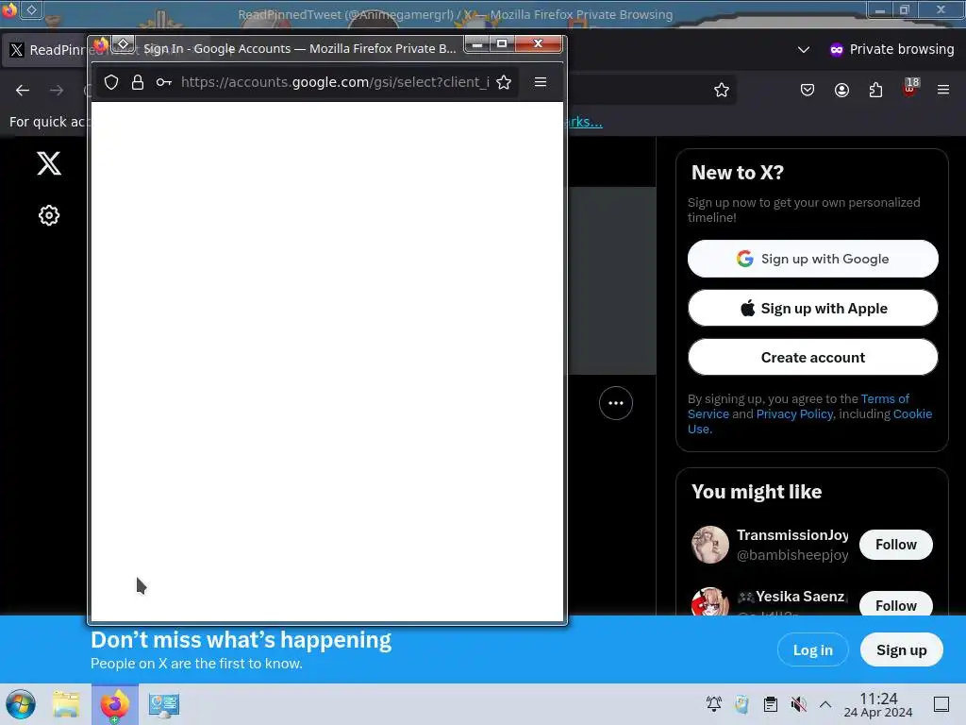The width and height of the screenshot is (966, 725).
Task: Click the Private browsing indicator
Action: (892, 49)
